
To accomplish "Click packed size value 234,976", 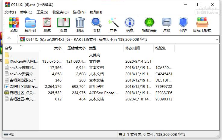I will [79, 93].
